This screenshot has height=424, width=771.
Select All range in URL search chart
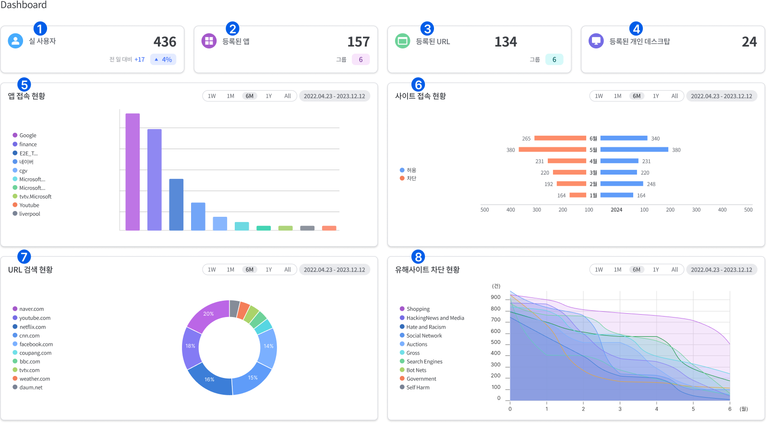point(288,270)
